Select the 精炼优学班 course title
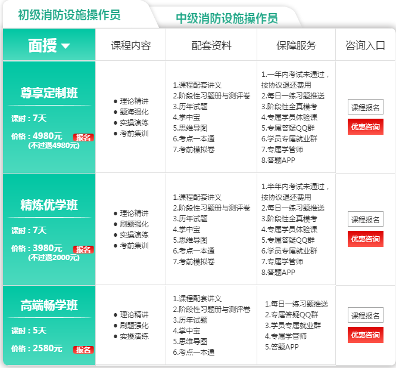396x368 pixels. point(49,206)
